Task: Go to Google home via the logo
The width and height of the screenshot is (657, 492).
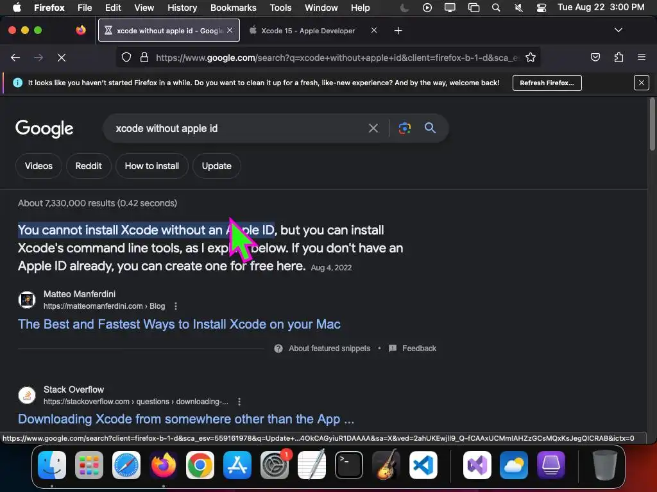Action: (x=44, y=129)
